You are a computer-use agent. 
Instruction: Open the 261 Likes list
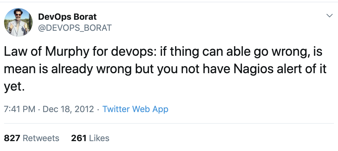[90, 138]
